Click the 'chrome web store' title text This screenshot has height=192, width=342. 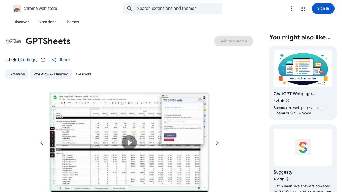tap(40, 9)
